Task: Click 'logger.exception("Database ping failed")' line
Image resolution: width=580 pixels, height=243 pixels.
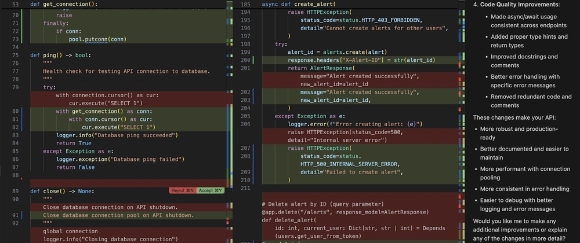Action: pos(120,159)
